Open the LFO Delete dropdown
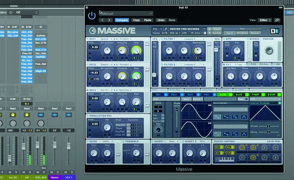Screen dimensions: 294x180 coord(198,99)
